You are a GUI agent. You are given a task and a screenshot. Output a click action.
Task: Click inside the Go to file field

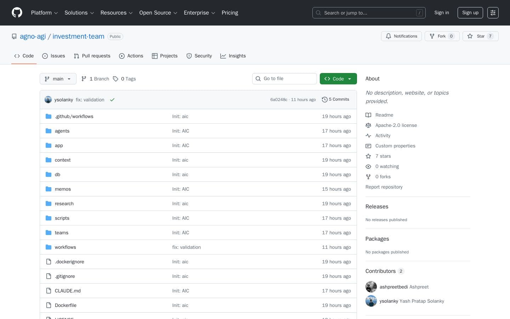pos(284,78)
